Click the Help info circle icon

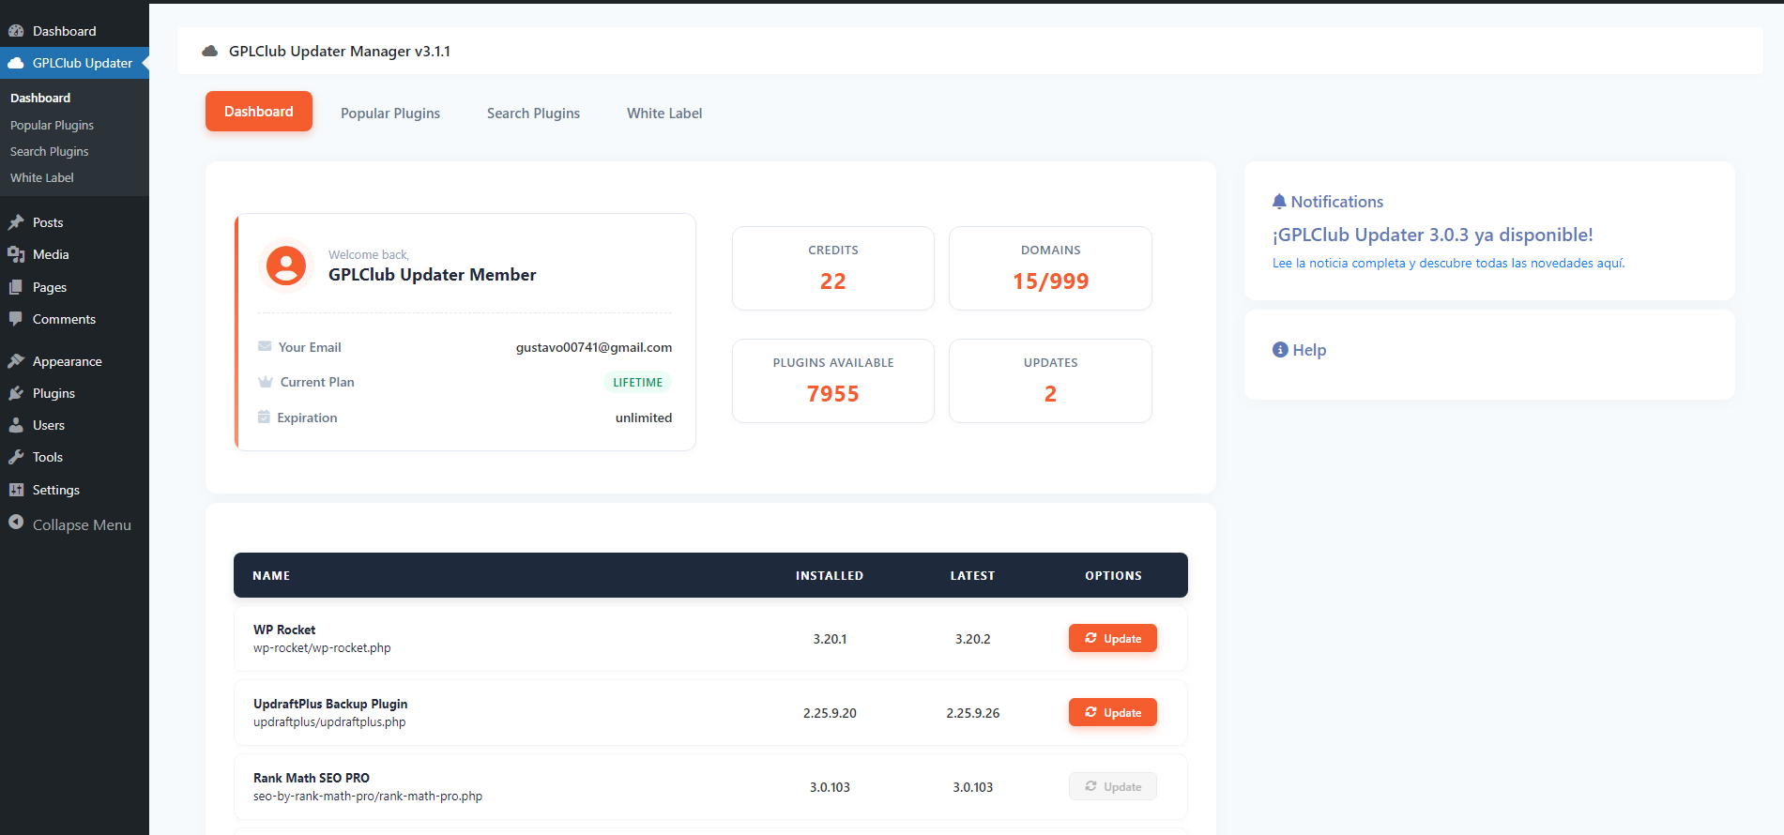point(1280,349)
